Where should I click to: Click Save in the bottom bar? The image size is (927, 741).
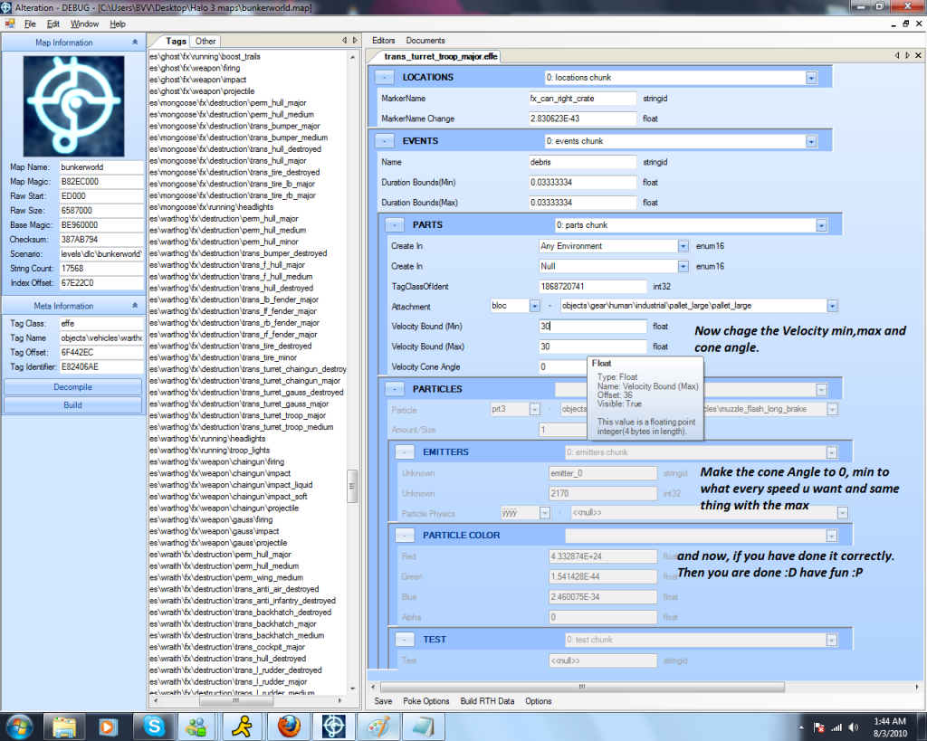click(383, 701)
